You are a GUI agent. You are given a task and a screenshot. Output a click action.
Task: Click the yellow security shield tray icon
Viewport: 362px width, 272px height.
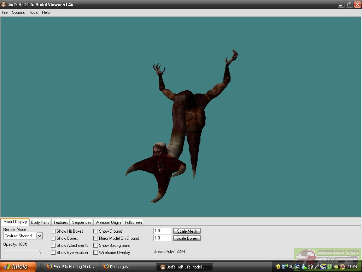click(278, 267)
